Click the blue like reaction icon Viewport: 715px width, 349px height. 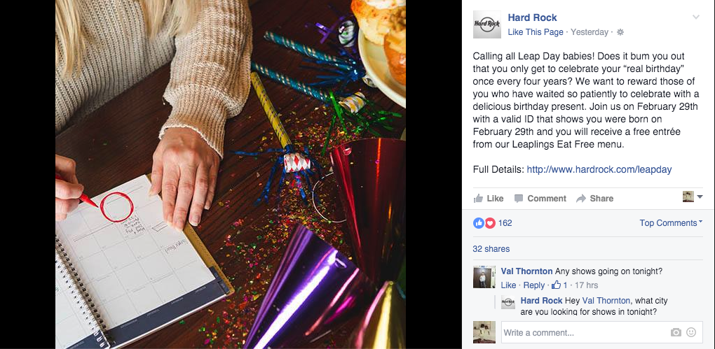(479, 223)
